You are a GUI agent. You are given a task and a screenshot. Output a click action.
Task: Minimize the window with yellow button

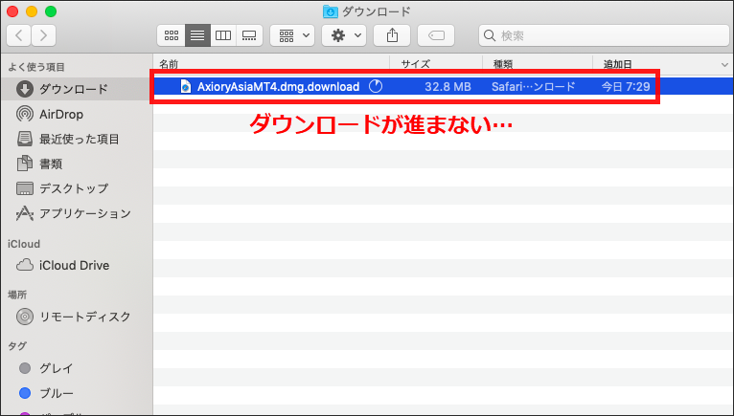[32, 11]
